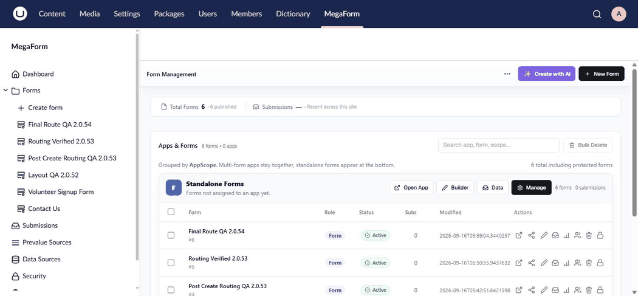Collapse the Forms tree folder chevron

[5, 91]
